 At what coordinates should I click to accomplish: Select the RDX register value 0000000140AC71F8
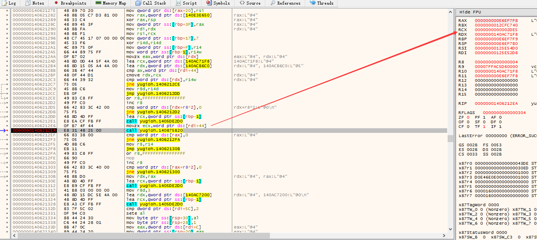(x=496, y=34)
